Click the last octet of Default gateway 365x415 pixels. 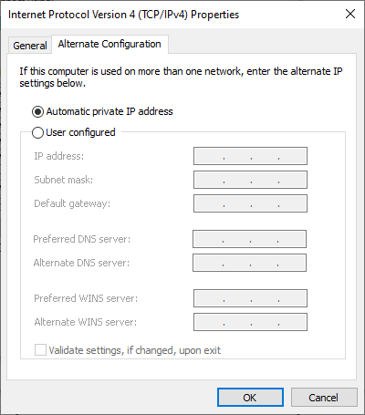tap(293, 203)
